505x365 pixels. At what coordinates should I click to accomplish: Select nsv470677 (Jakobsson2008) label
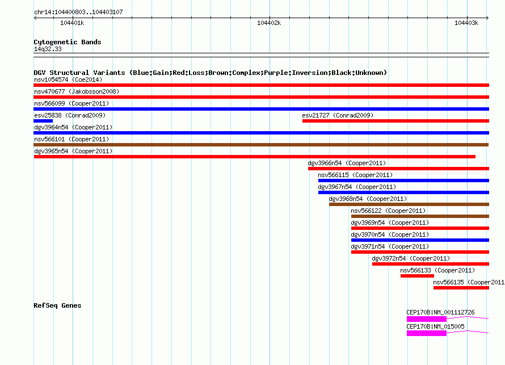coord(77,91)
